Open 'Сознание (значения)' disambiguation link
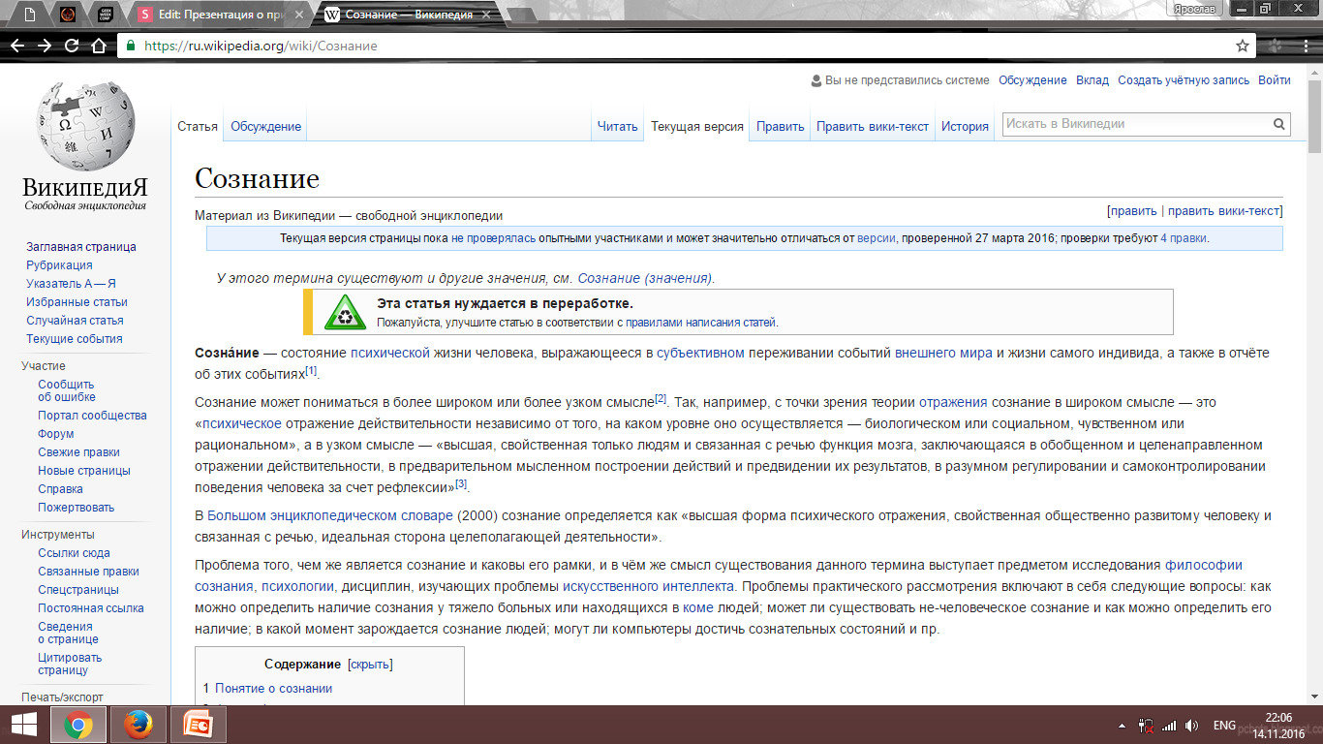The width and height of the screenshot is (1323, 744). [x=644, y=278]
